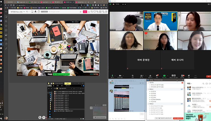Open the NOTION bookmark in bookmarks bar
211x121 pixels.
tap(56, 8)
